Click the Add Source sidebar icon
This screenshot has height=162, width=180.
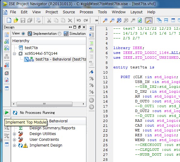click(x=7, y=41)
